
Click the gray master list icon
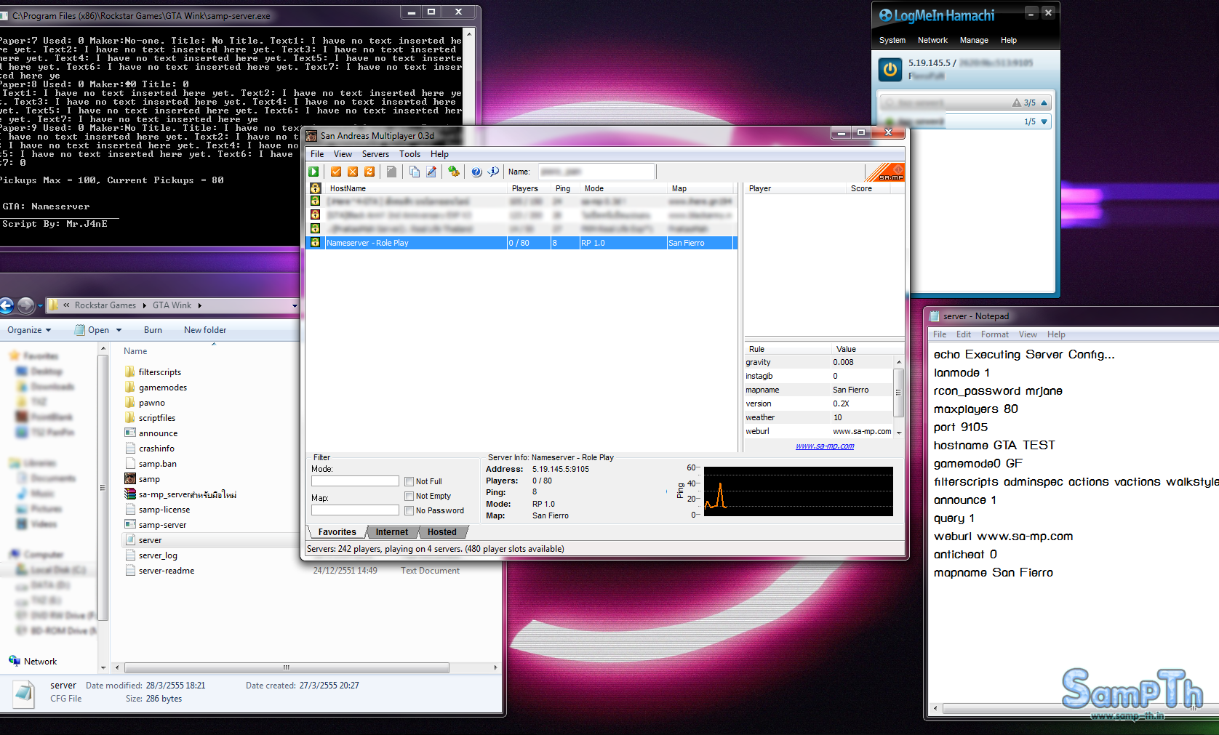coord(391,172)
